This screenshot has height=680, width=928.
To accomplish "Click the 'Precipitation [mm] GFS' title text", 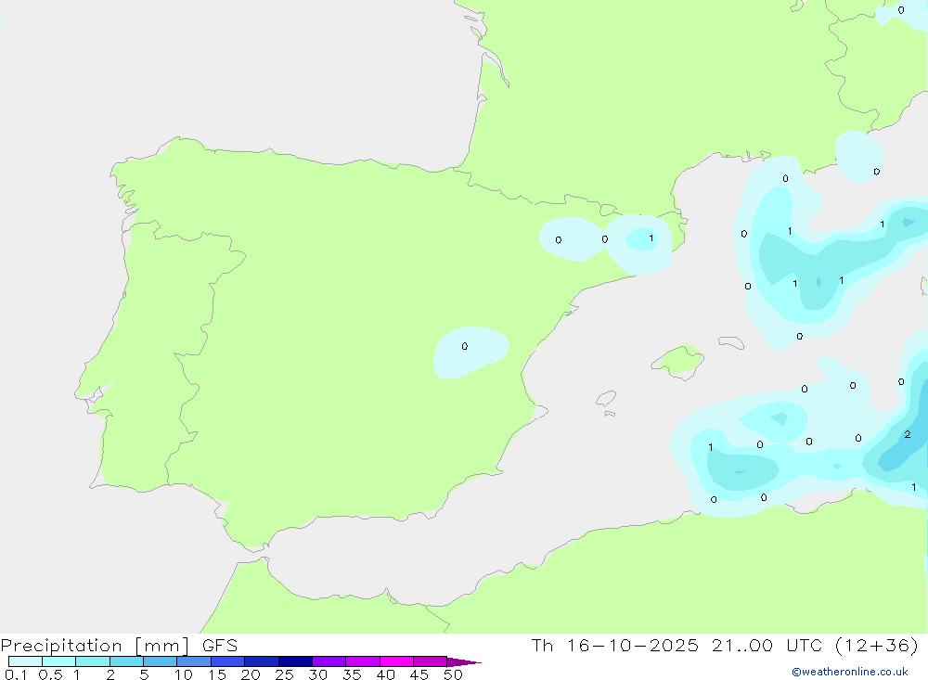I will [119, 645].
